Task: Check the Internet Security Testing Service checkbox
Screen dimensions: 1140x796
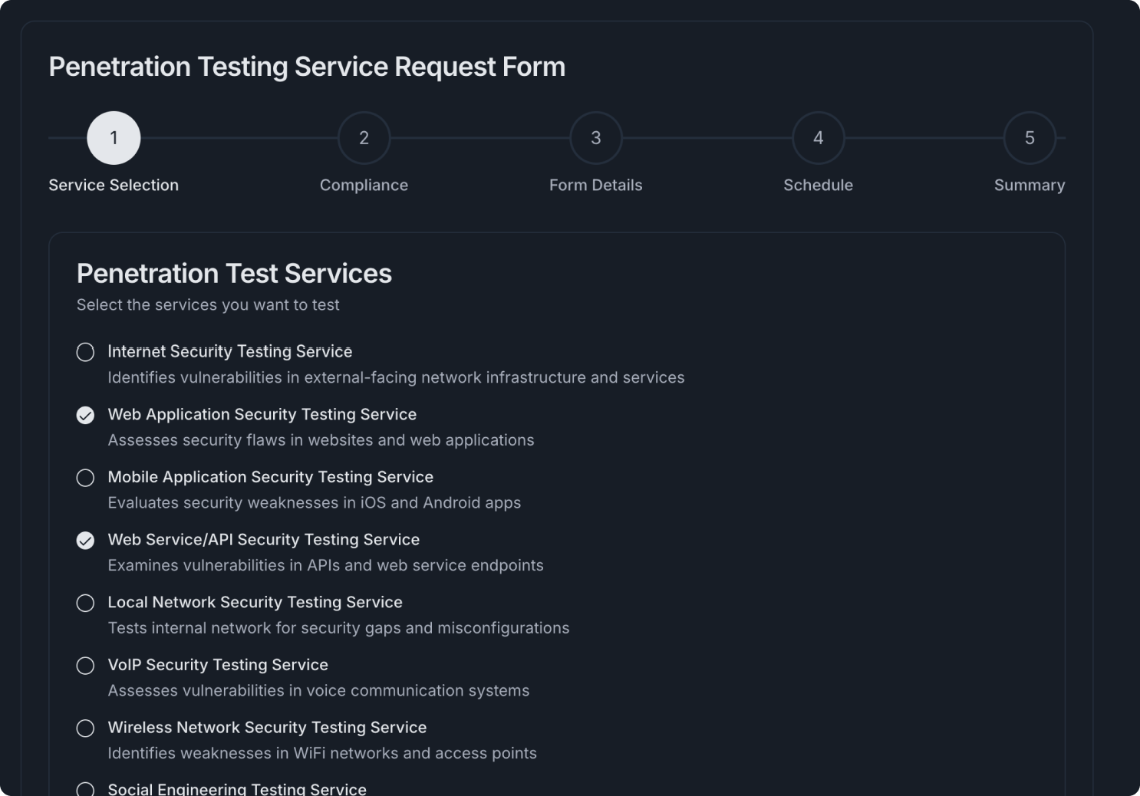Action: pos(85,352)
